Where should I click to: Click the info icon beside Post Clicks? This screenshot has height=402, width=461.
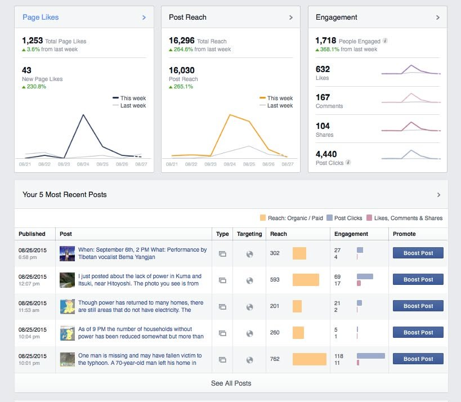coord(348,163)
